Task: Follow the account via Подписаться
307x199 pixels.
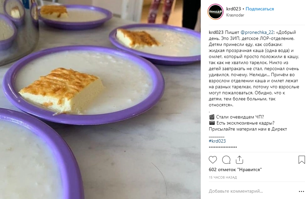Action: point(260,9)
